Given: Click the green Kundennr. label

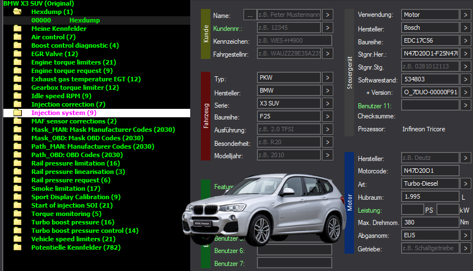Looking at the screenshot, I should [x=228, y=29].
